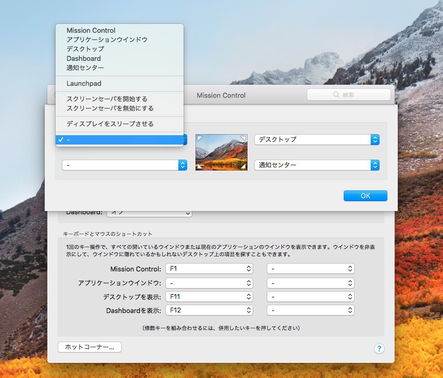
Task: Open Dashboardを表示 F12 shortcut dropdown
Action: point(209,310)
